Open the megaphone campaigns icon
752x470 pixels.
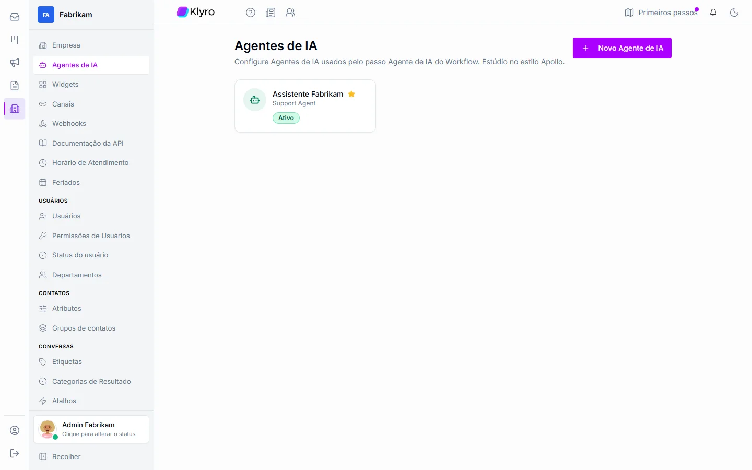click(x=15, y=63)
